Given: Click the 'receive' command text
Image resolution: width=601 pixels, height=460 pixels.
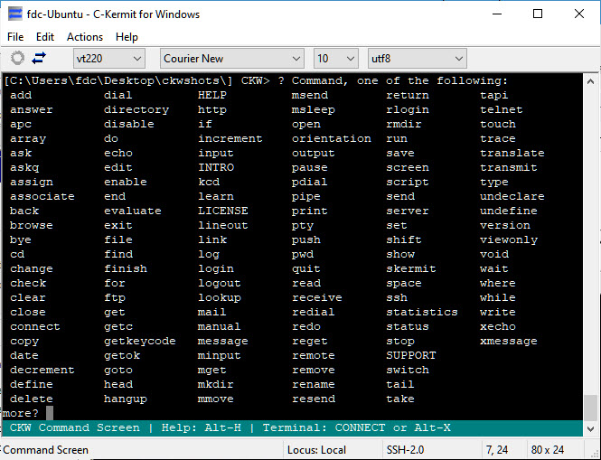Looking at the screenshot, I should point(317,297).
